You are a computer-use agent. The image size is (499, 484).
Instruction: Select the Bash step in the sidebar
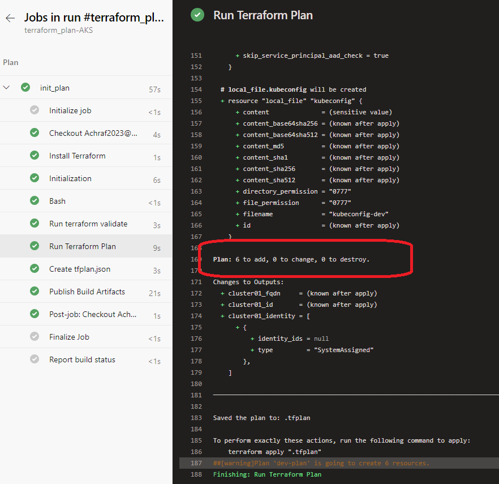pyautogui.click(x=57, y=201)
